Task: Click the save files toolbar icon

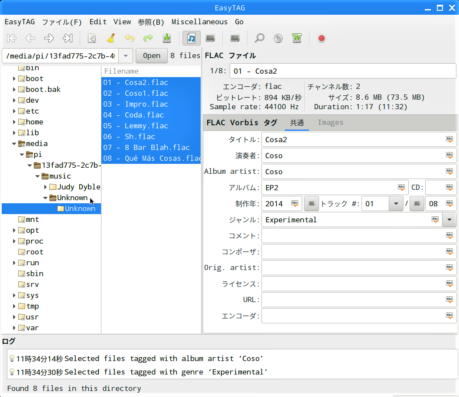Action: (167, 38)
